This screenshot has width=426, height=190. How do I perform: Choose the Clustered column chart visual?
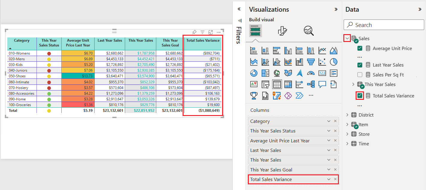288,50
